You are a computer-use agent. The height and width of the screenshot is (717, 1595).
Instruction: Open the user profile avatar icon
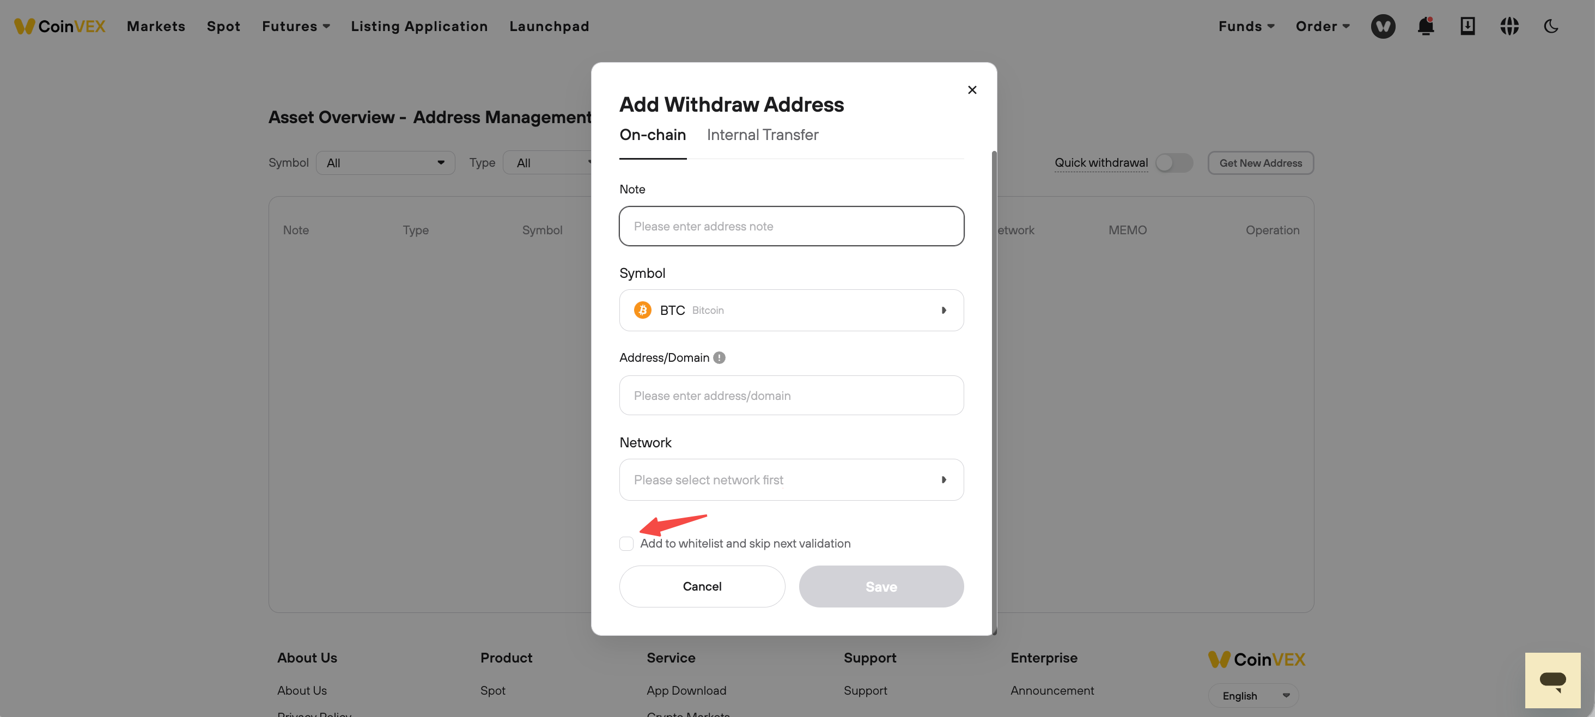1383,26
